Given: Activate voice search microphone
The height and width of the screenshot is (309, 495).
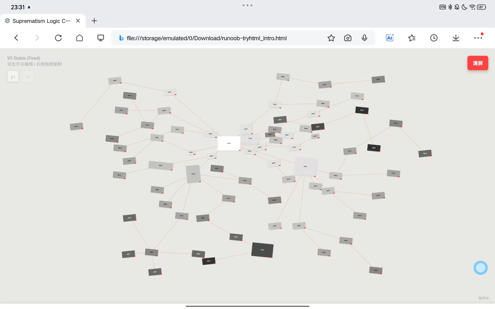Looking at the screenshot, I should click(364, 38).
